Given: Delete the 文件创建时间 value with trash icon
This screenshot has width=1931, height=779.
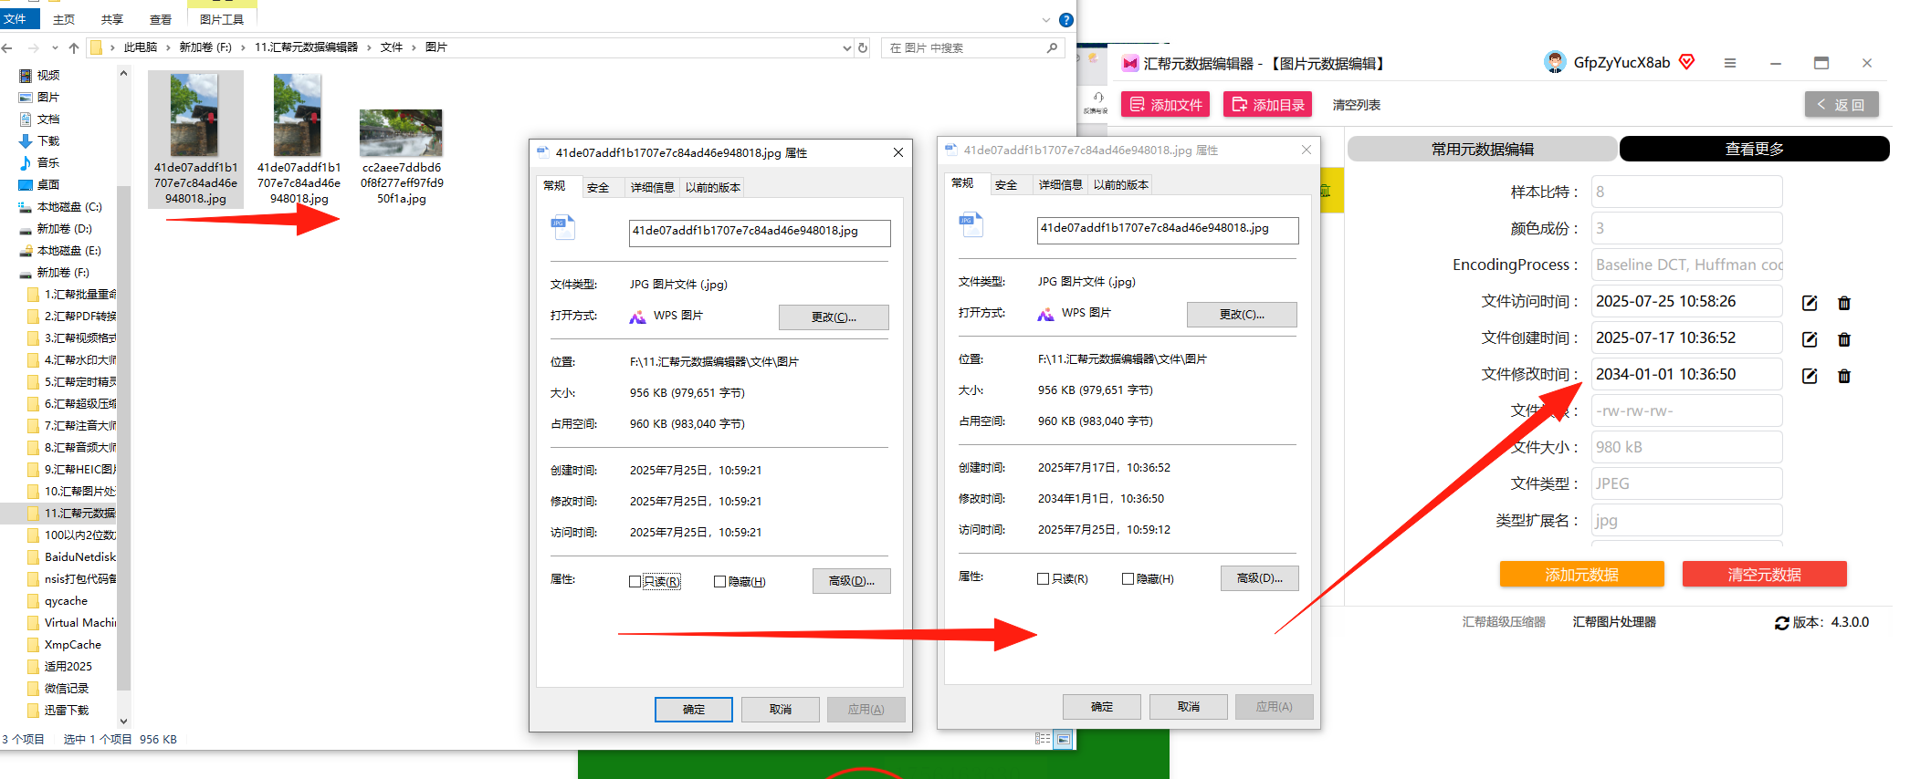Looking at the screenshot, I should tap(1843, 339).
